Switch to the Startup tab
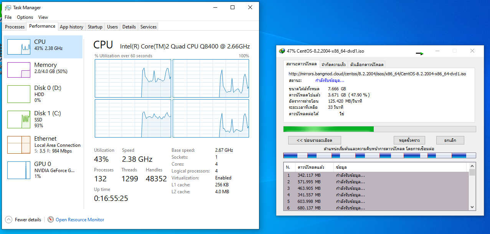Image resolution: width=490 pixels, height=234 pixels. pos(95,27)
